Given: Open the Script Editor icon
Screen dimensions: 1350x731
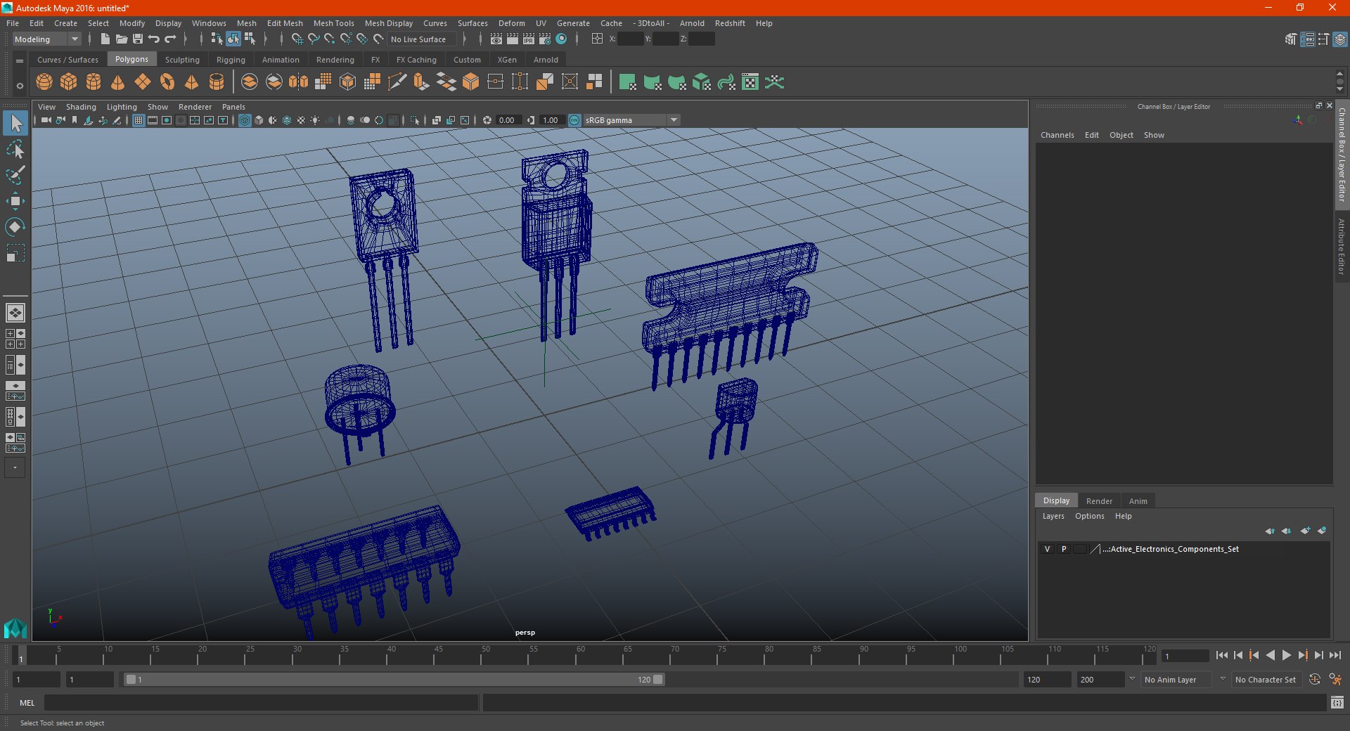Looking at the screenshot, I should click(x=1337, y=702).
